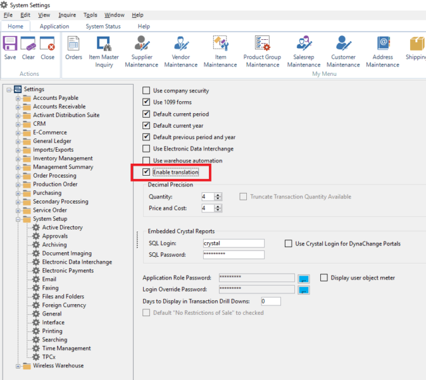The image size is (426, 380).
Task: Click the SQL Password field
Action: point(234,254)
